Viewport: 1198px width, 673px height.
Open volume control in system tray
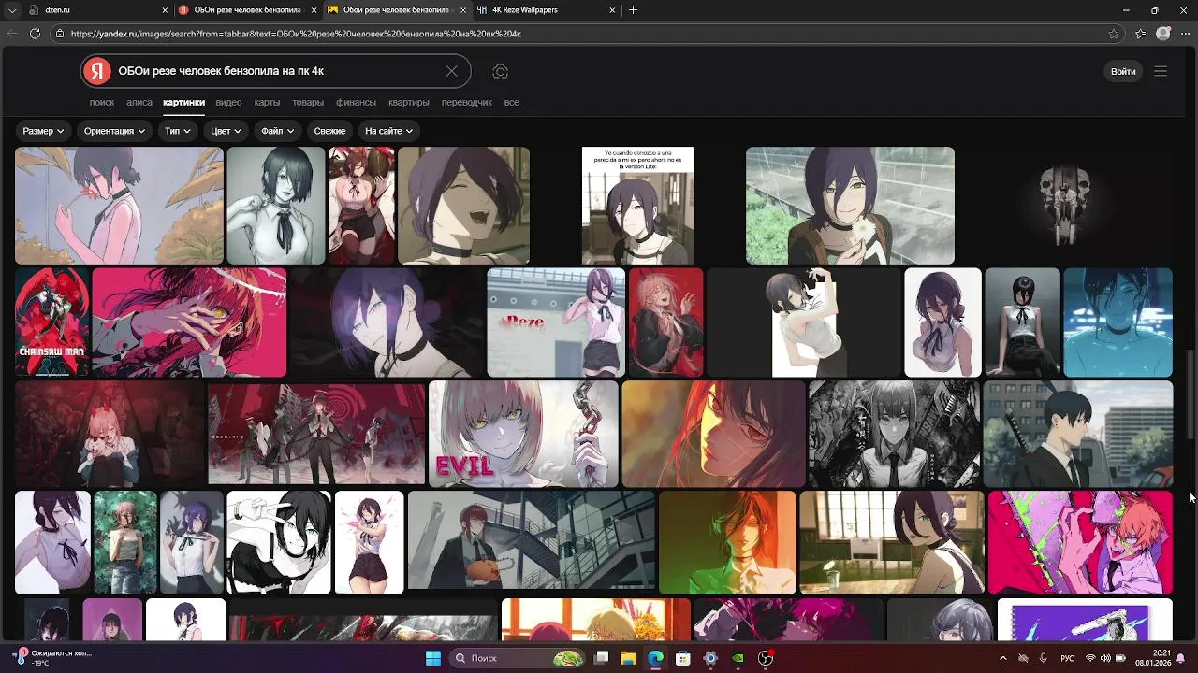click(1105, 658)
